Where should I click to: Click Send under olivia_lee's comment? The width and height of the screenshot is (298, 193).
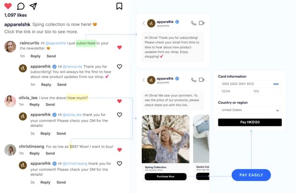[50, 104]
